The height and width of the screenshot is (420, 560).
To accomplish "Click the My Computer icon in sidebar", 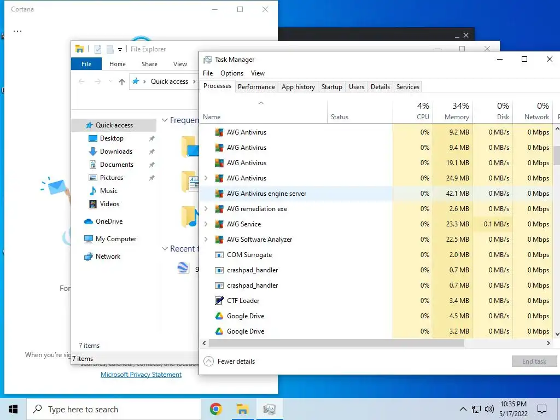I will click(88, 239).
